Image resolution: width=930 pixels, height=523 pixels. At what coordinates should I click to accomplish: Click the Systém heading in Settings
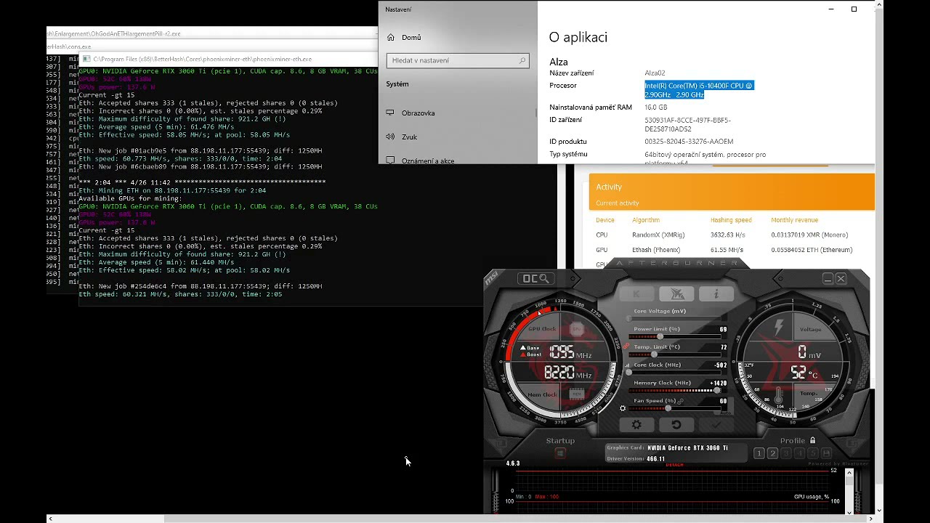[397, 84]
